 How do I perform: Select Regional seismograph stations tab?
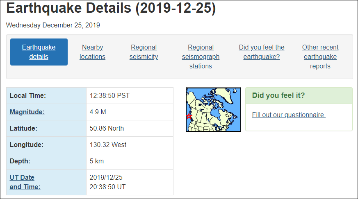click(x=201, y=57)
